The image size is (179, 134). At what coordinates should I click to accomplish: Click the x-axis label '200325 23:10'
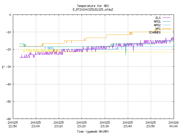58,125
